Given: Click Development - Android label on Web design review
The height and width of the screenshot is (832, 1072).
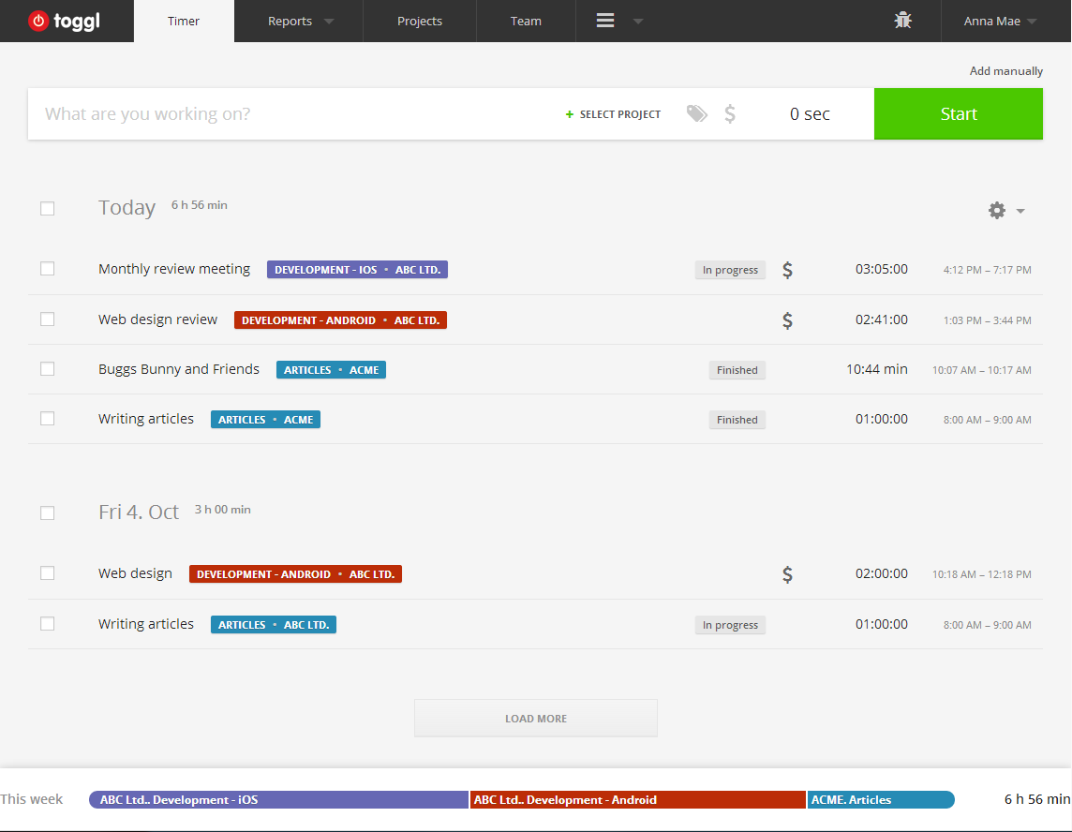Looking at the screenshot, I should (x=340, y=319).
